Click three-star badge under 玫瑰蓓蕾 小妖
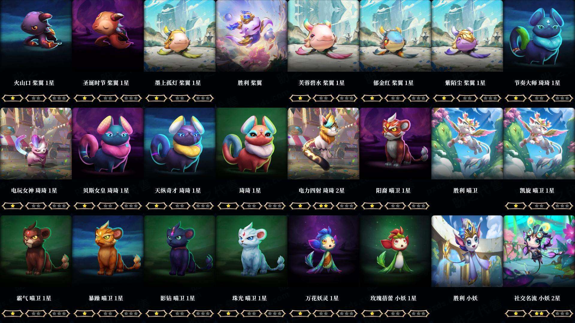 click(x=419, y=313)
